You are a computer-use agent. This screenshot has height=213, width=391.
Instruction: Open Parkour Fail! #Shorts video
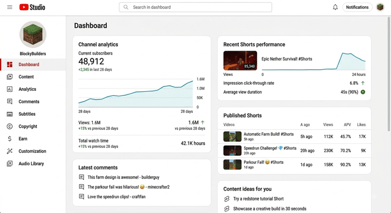(264, 162)
